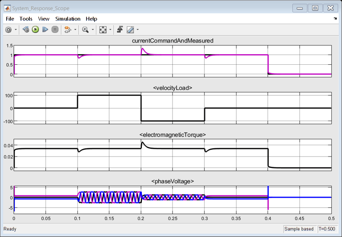Click the dock toolbar arrow at menu bar right
The width and height of the screenshot is (342, 237).
click(335, 19)
